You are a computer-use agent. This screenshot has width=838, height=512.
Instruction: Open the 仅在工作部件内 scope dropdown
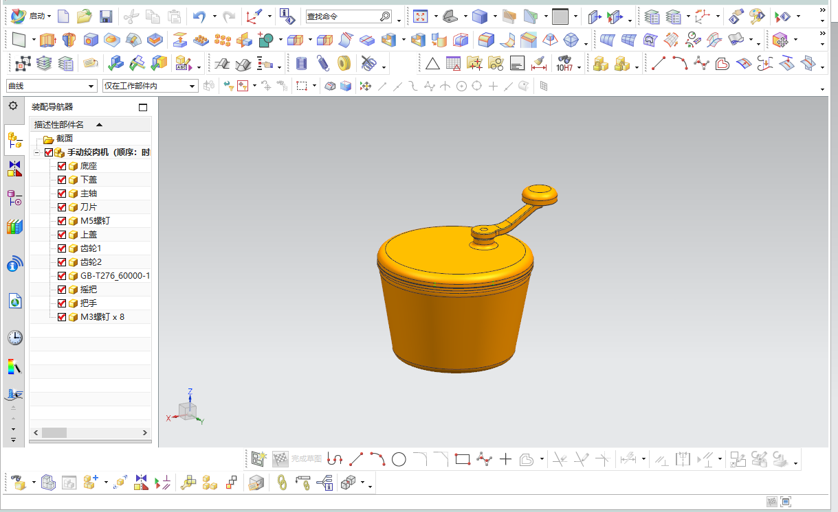(150, 86)
